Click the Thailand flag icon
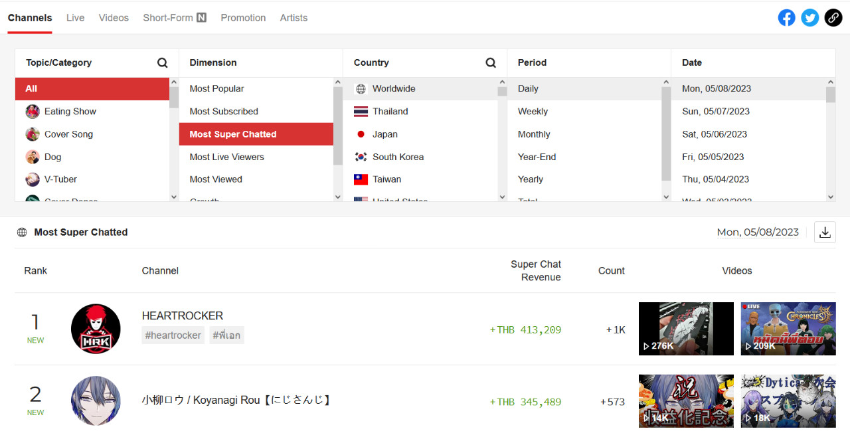Viewport: 850px width, 445px height. (361, 112)
